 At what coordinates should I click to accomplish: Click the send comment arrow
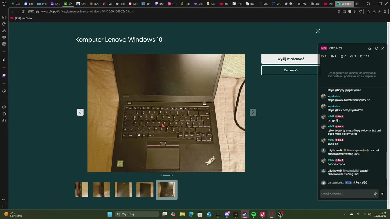(x=382, y=194)
